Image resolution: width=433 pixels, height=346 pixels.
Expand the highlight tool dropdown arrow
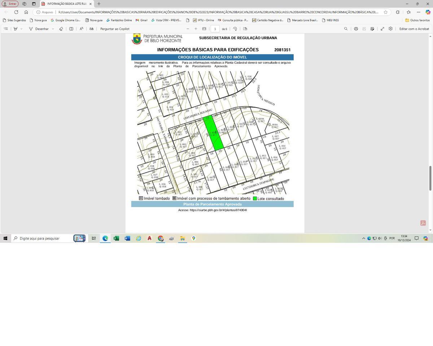point(21,29)
